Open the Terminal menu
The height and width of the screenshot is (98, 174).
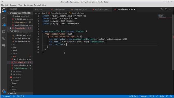tap(38, 5)
